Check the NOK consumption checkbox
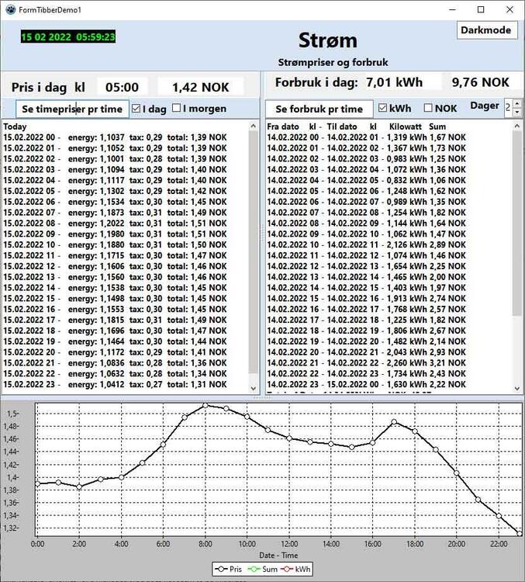The image size is (525, 582). coord(429,109)
